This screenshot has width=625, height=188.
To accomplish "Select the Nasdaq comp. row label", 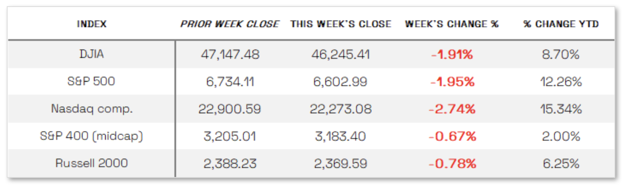I will click(x=92, y=109).
